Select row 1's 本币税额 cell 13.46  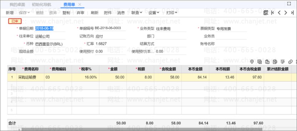(223, 77)
